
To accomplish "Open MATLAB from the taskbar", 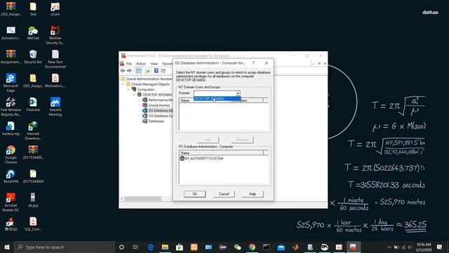I will 295,247.
